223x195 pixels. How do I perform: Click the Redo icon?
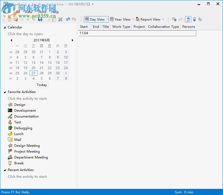pyautogui.click(x=74, y=19)
